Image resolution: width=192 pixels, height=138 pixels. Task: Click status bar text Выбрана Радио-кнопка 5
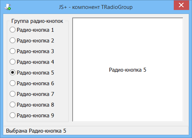pos(36,131)
